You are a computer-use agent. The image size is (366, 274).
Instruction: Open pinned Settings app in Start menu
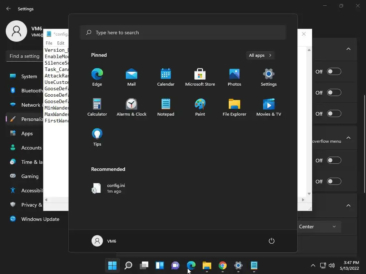tap(269, 77)
